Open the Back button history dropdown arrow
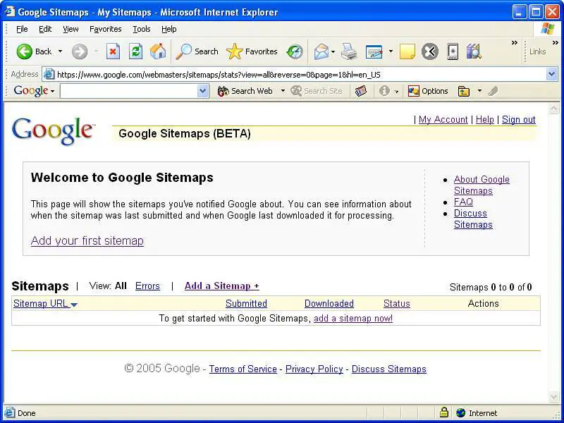 pyautogui.click(x=60, y=51)
